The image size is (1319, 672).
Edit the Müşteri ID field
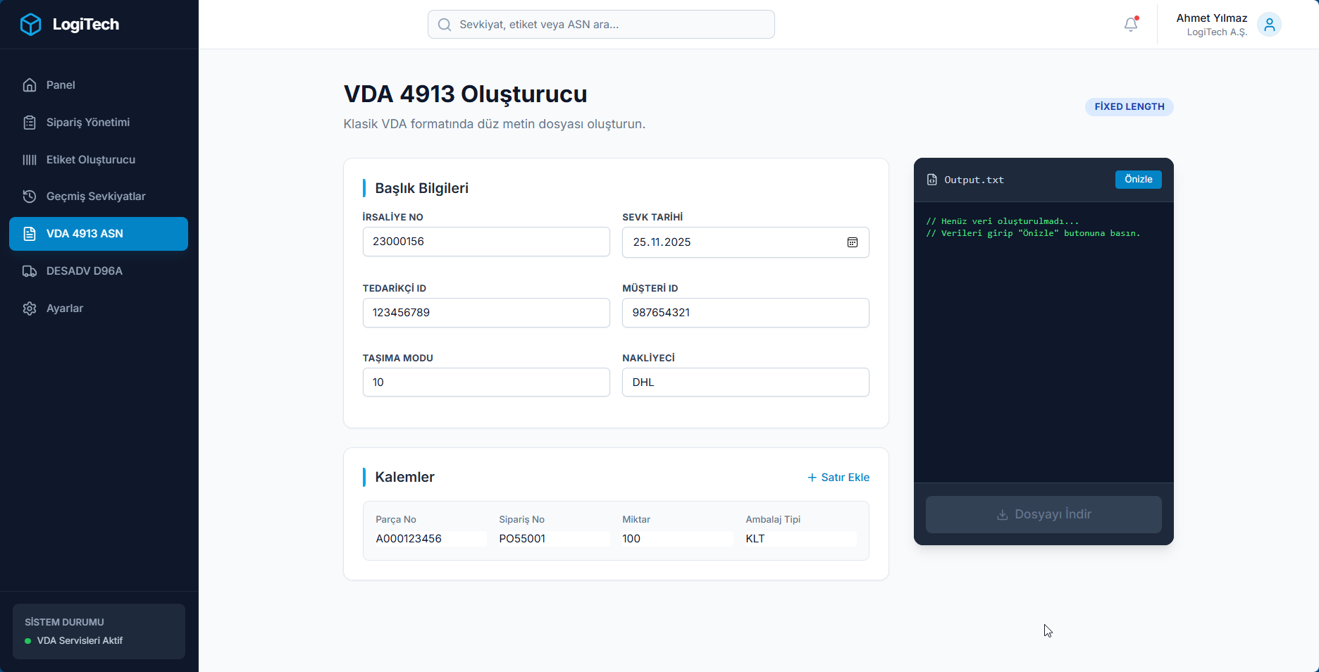[x=745, y=313]
